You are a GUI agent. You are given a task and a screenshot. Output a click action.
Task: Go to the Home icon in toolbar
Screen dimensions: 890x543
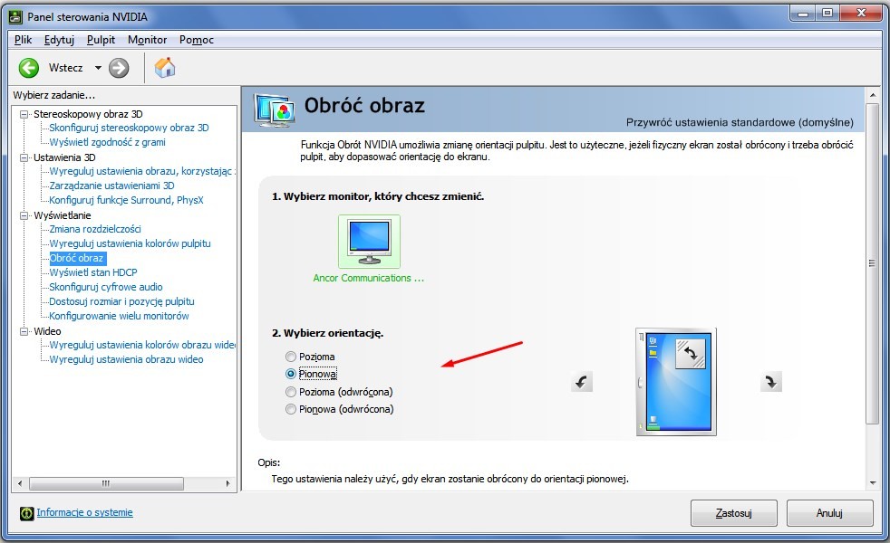[x=165, y=68]
